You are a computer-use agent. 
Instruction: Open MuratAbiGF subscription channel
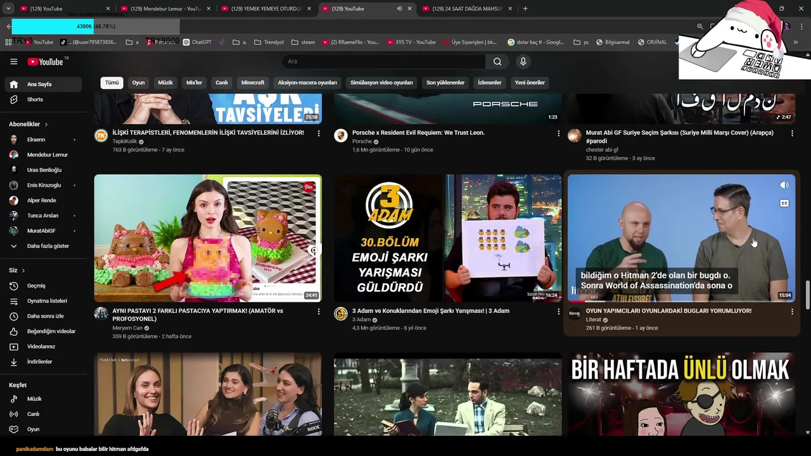coord(42,231)
